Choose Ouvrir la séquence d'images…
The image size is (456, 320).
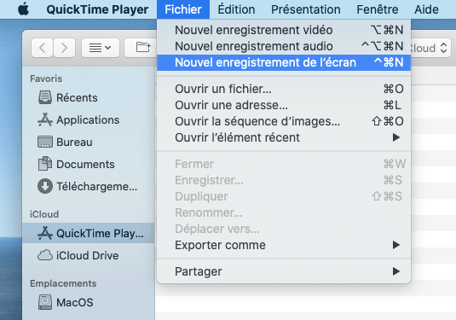(x=284, y=121)
